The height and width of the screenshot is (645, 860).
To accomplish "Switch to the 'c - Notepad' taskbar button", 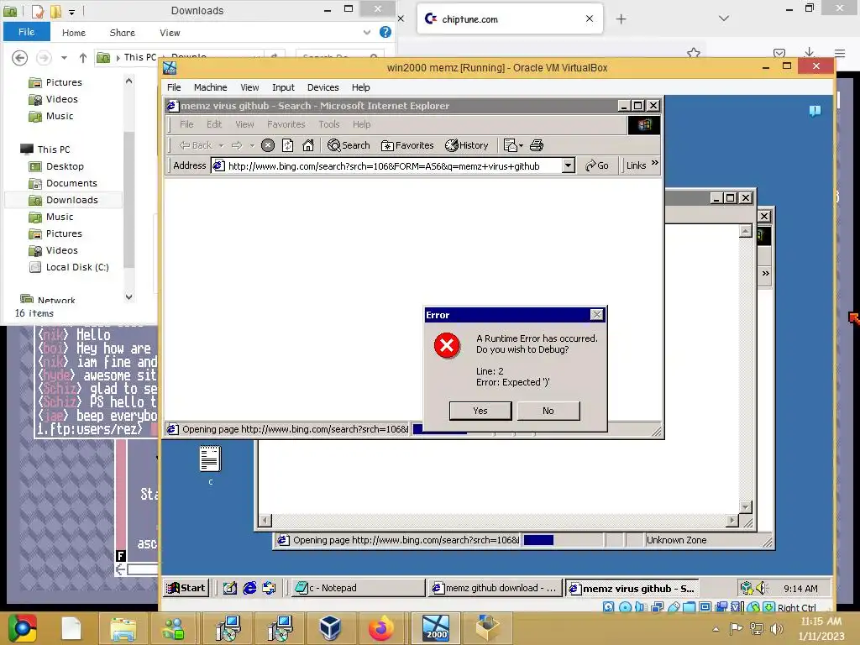I will [x=358, y=588].
